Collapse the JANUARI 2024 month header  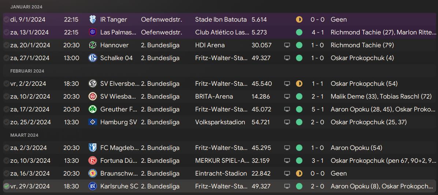(26, 7)
